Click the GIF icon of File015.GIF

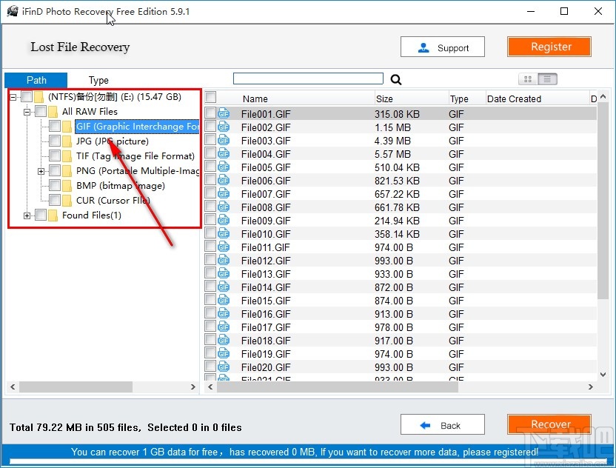pos(224,301)
